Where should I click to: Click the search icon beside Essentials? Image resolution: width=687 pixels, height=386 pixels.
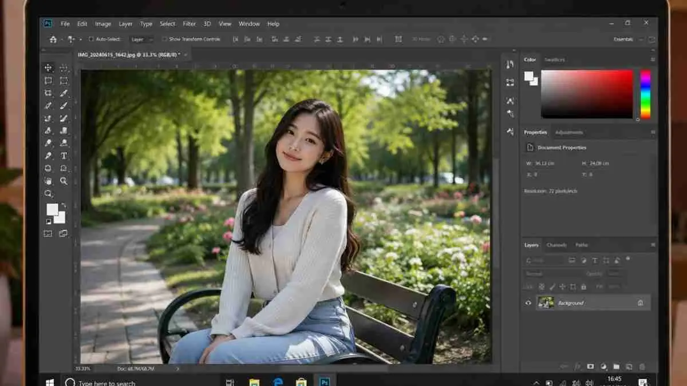[652, 39]
